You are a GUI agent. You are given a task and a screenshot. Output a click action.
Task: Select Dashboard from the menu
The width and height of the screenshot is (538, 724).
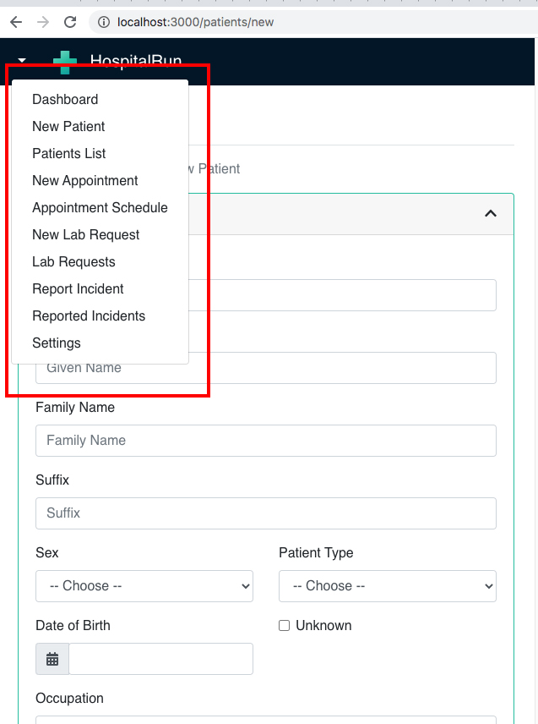65,99
